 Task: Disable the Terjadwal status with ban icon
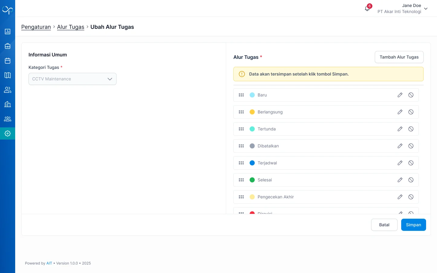411,163
